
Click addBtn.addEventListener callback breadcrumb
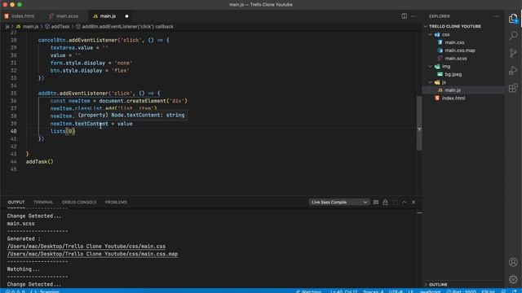(127, 27)
